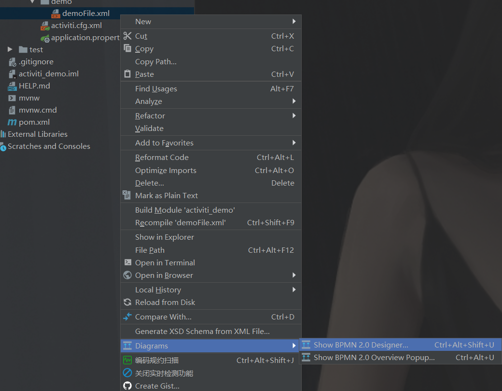Select HELP.md in project tree

coord(34,86)
